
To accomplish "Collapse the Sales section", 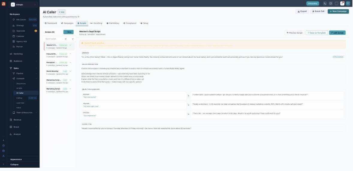I will pyautogui.click(x=23, y=68).
